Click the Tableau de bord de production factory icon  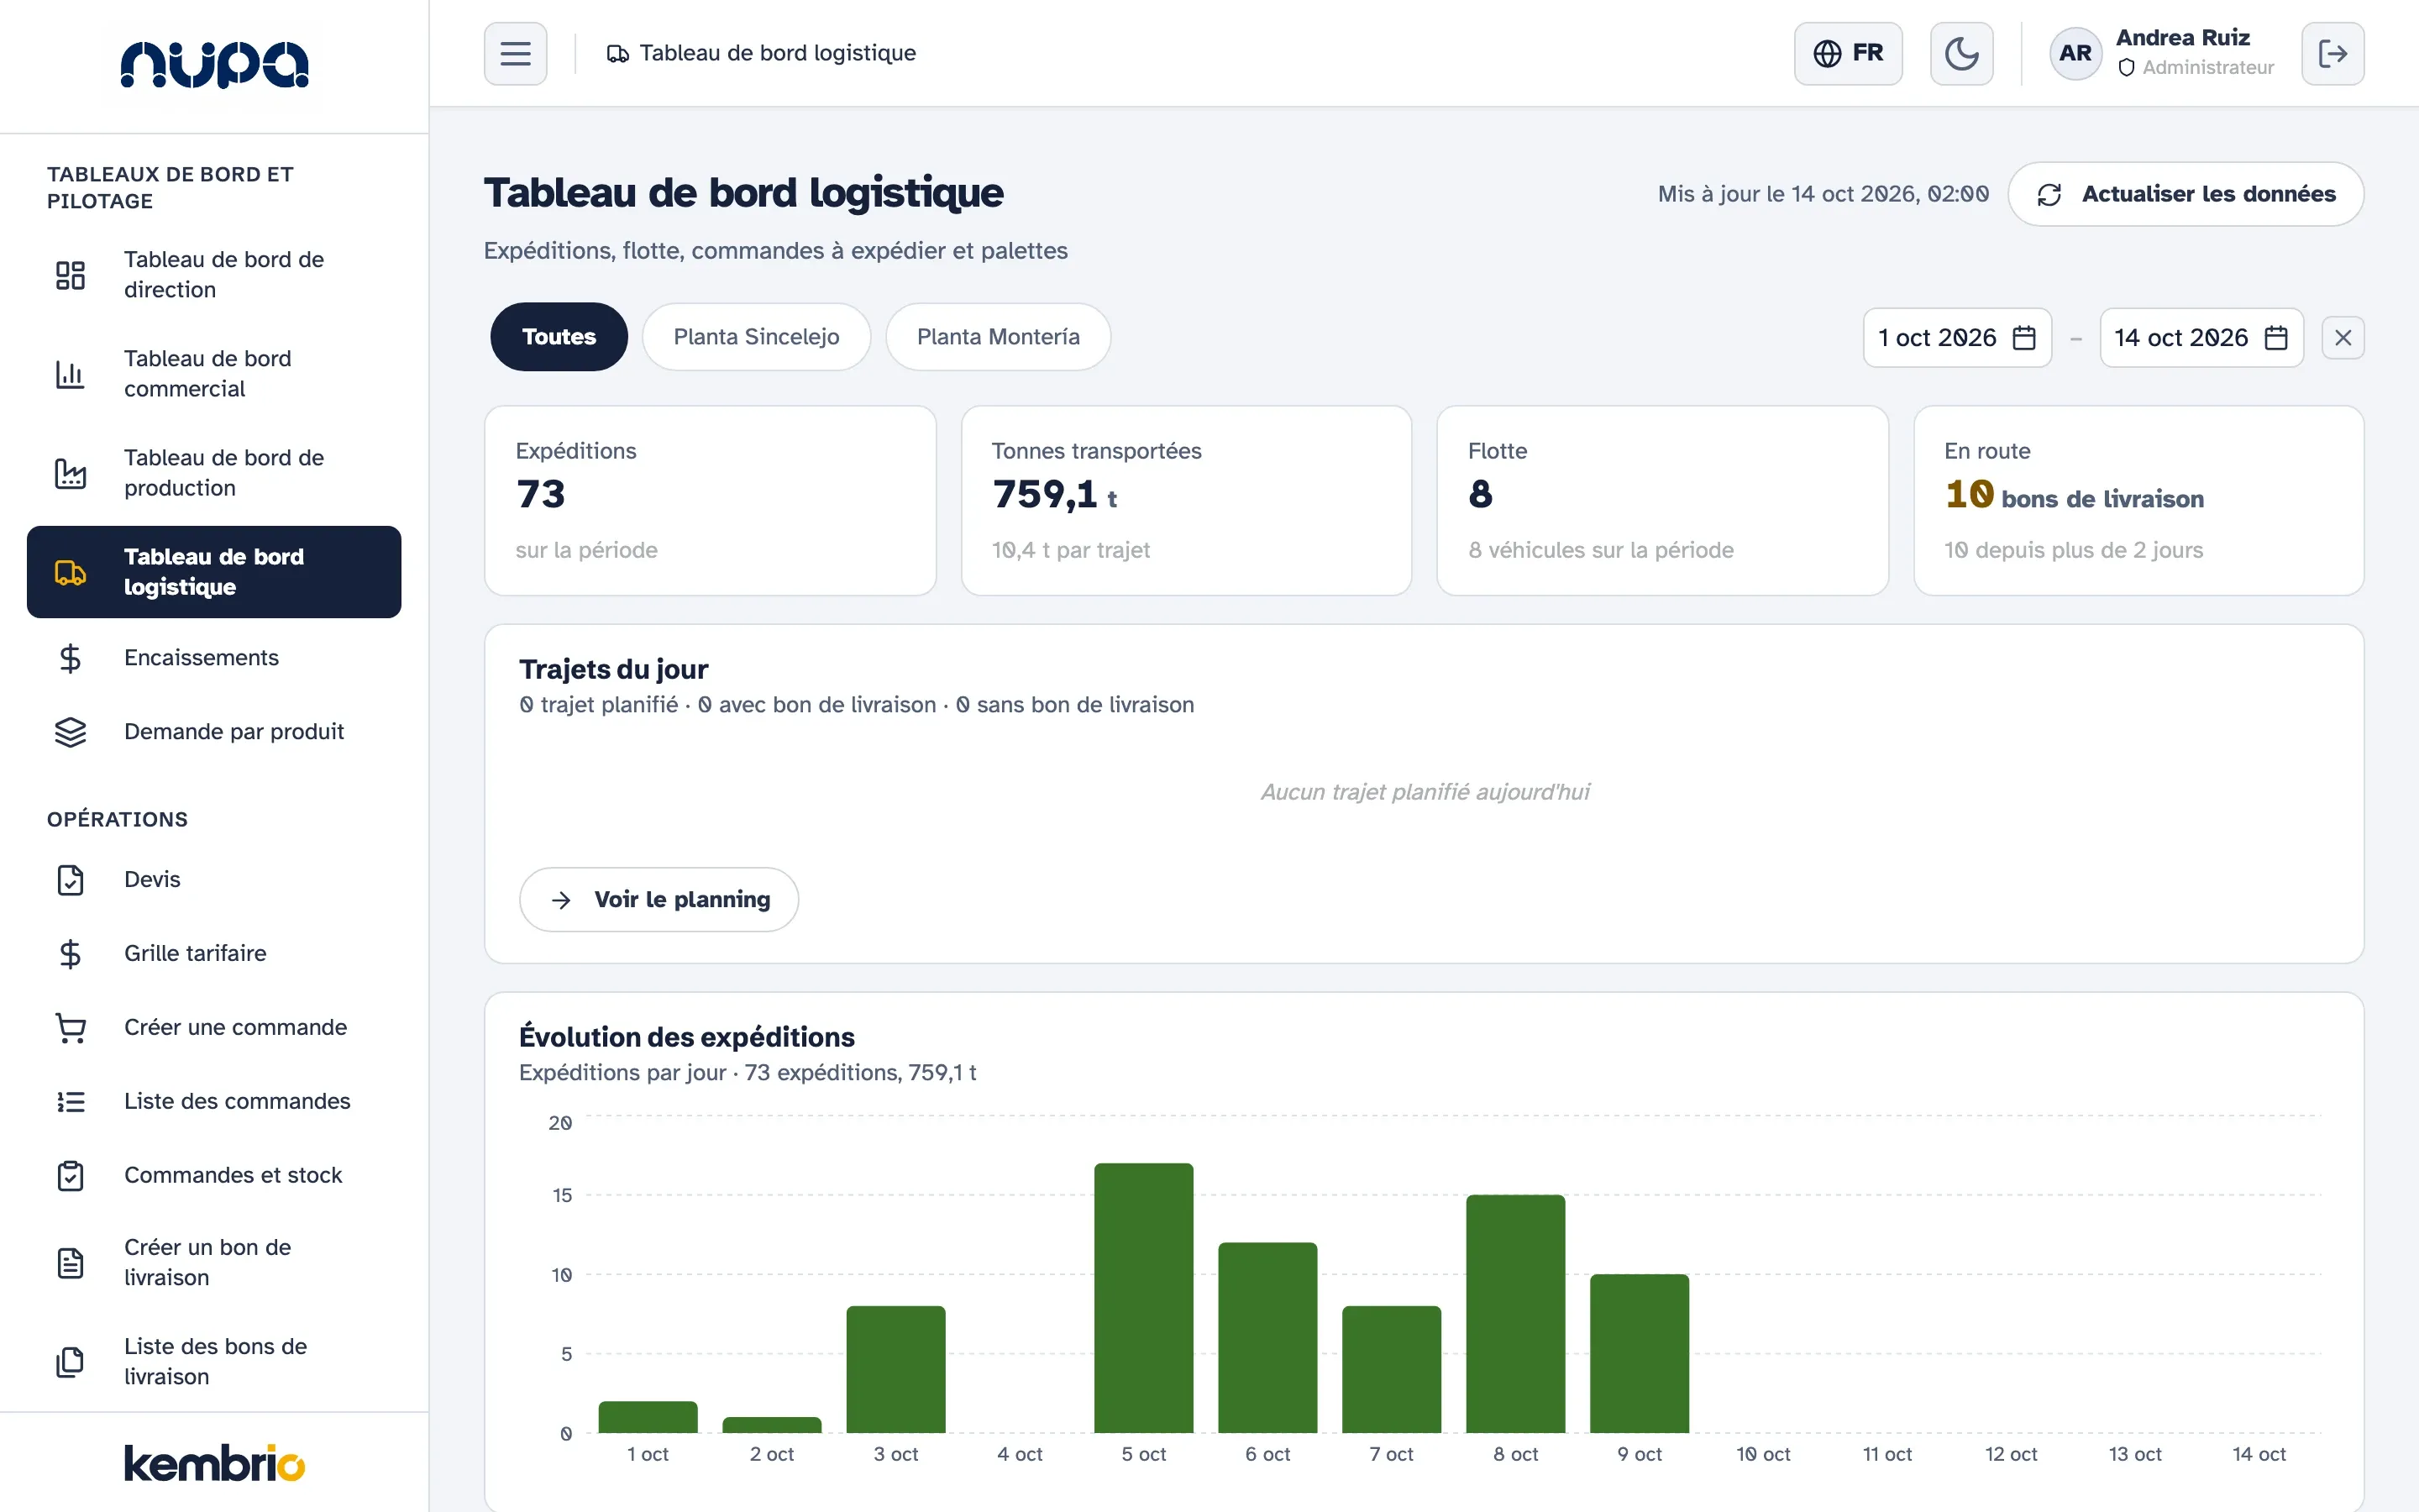point(70,473)
